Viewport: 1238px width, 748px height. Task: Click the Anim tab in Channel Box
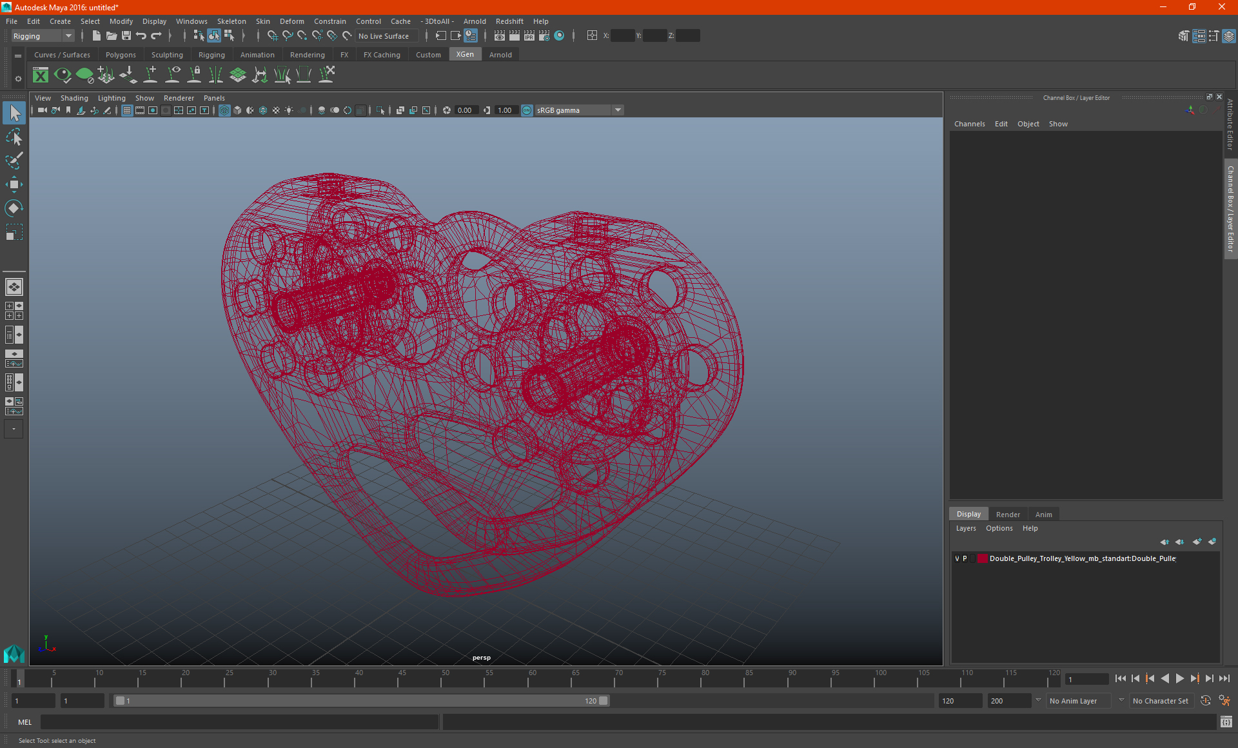(x=1045, y=514)
